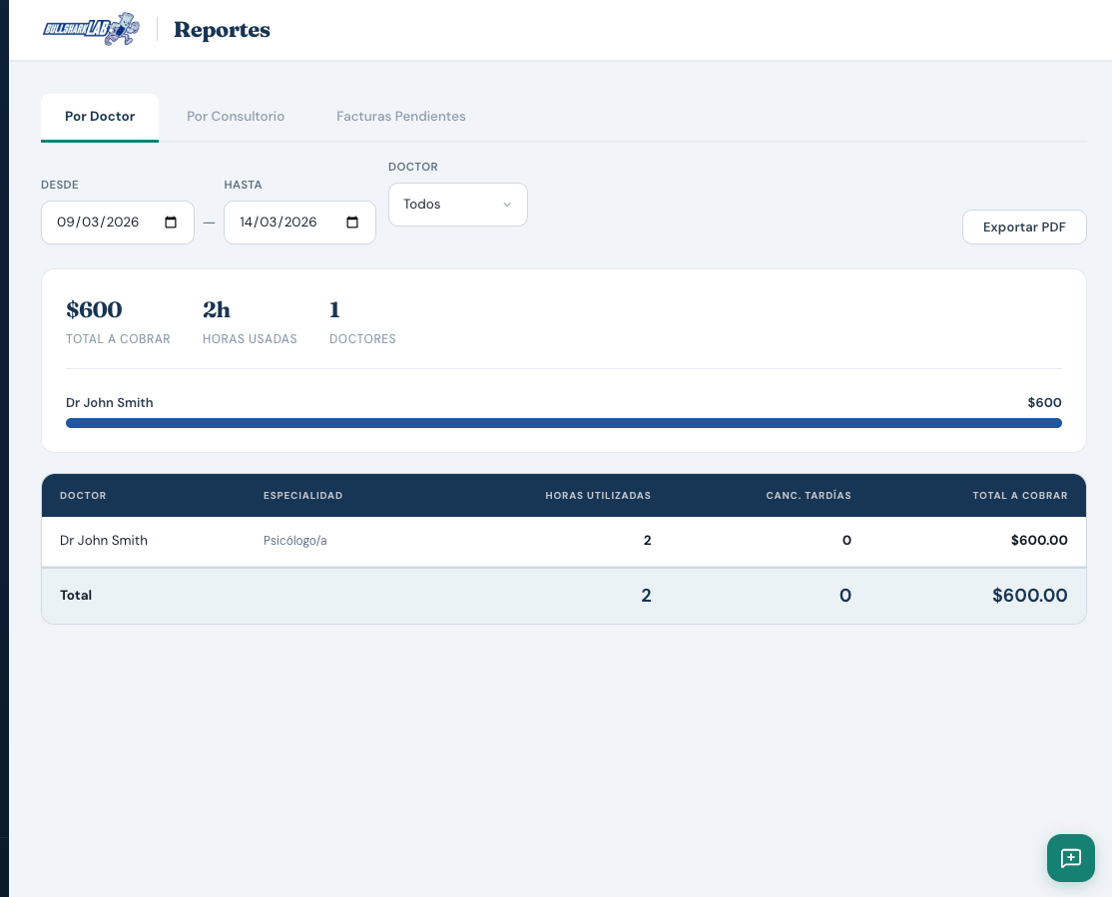Open the calendar picker for the HASTA date
Image resolution: width=1112 pixels, height=897 pixels.
tap(352, 222)
